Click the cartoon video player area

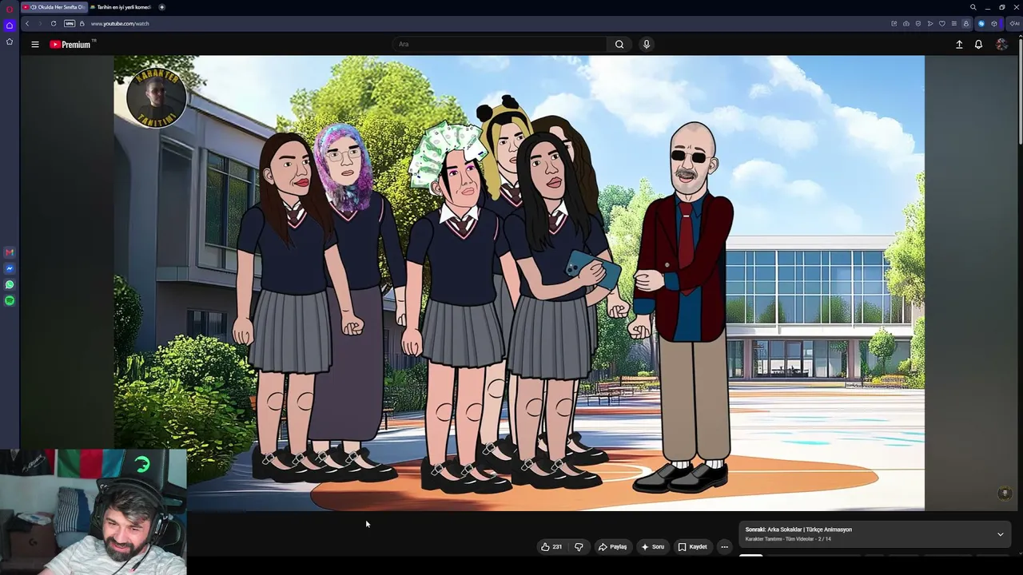pyautogui.click(x=519, y=283)
